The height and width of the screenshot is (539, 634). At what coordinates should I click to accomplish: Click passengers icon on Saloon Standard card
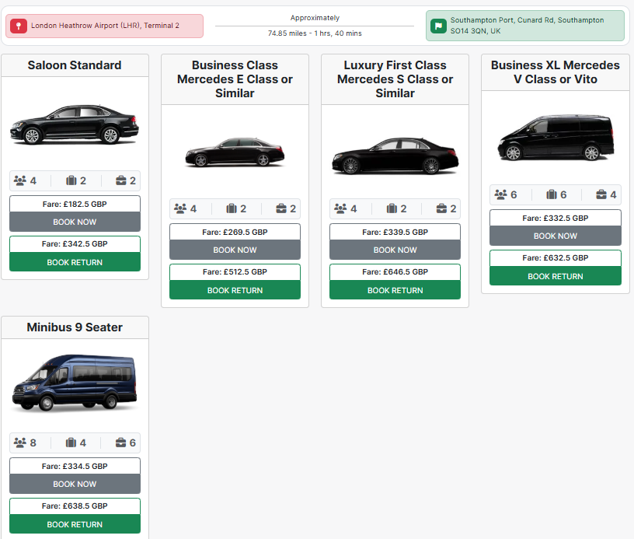[20, 180]
